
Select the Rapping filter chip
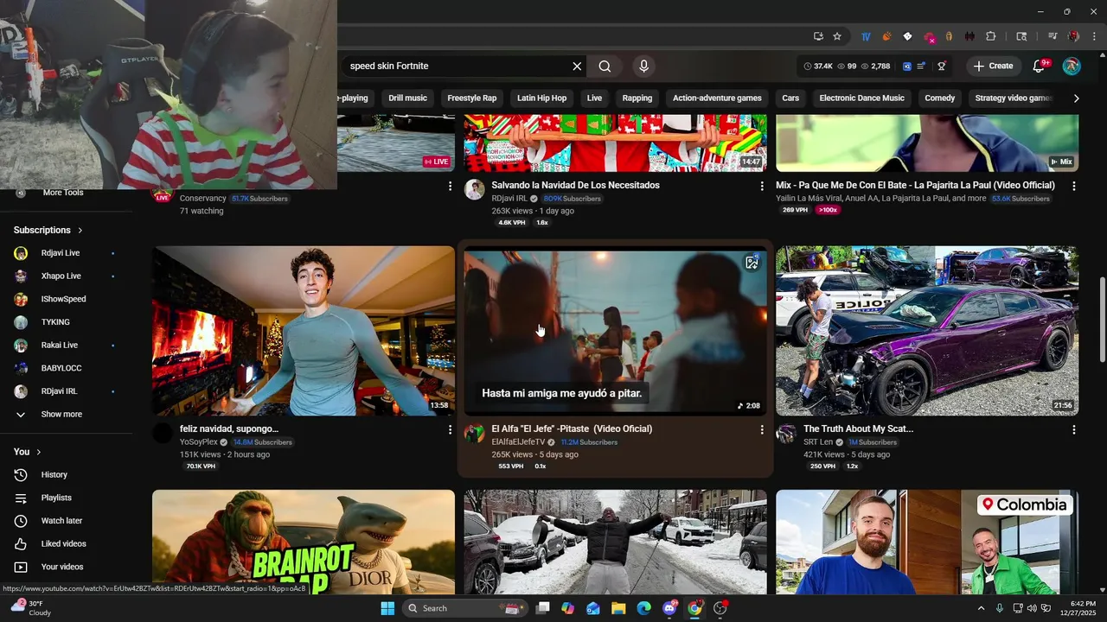637,98
